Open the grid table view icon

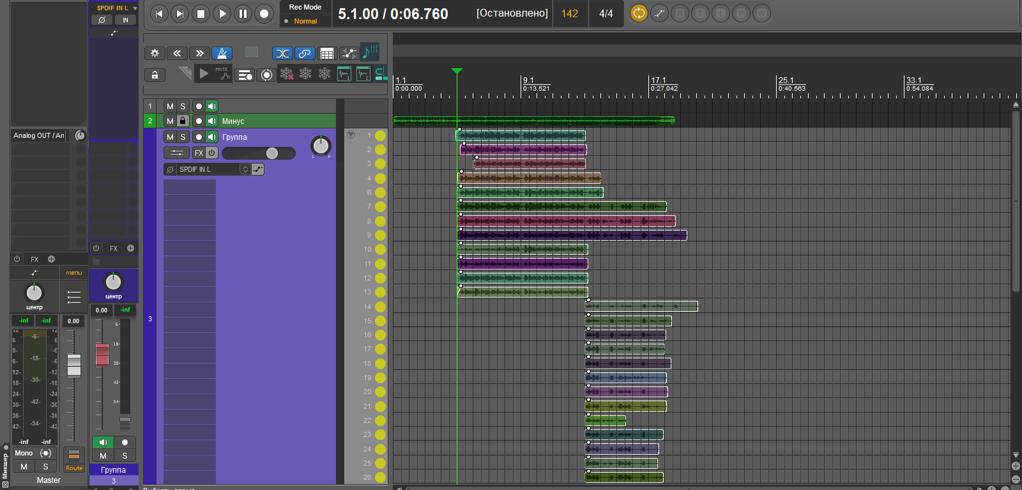(x=326, y=54)
